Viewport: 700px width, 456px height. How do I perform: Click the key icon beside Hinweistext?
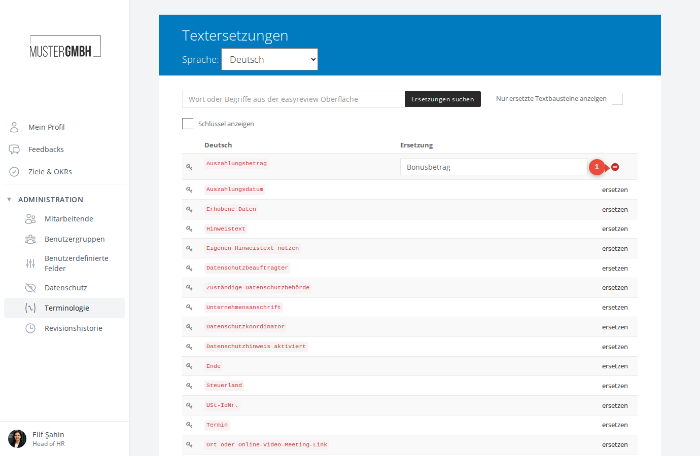coord(189,229)
